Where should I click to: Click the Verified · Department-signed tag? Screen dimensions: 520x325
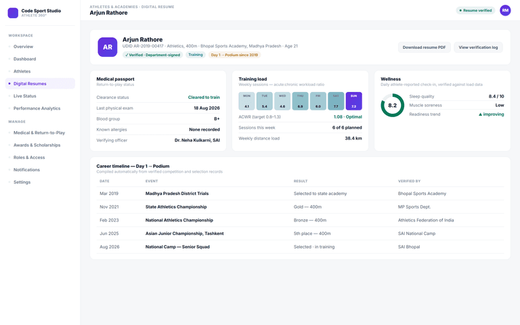(x=152, y=55)
